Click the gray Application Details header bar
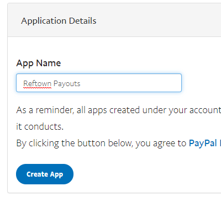Screen dimensions: 221x202 coord(114,20)
